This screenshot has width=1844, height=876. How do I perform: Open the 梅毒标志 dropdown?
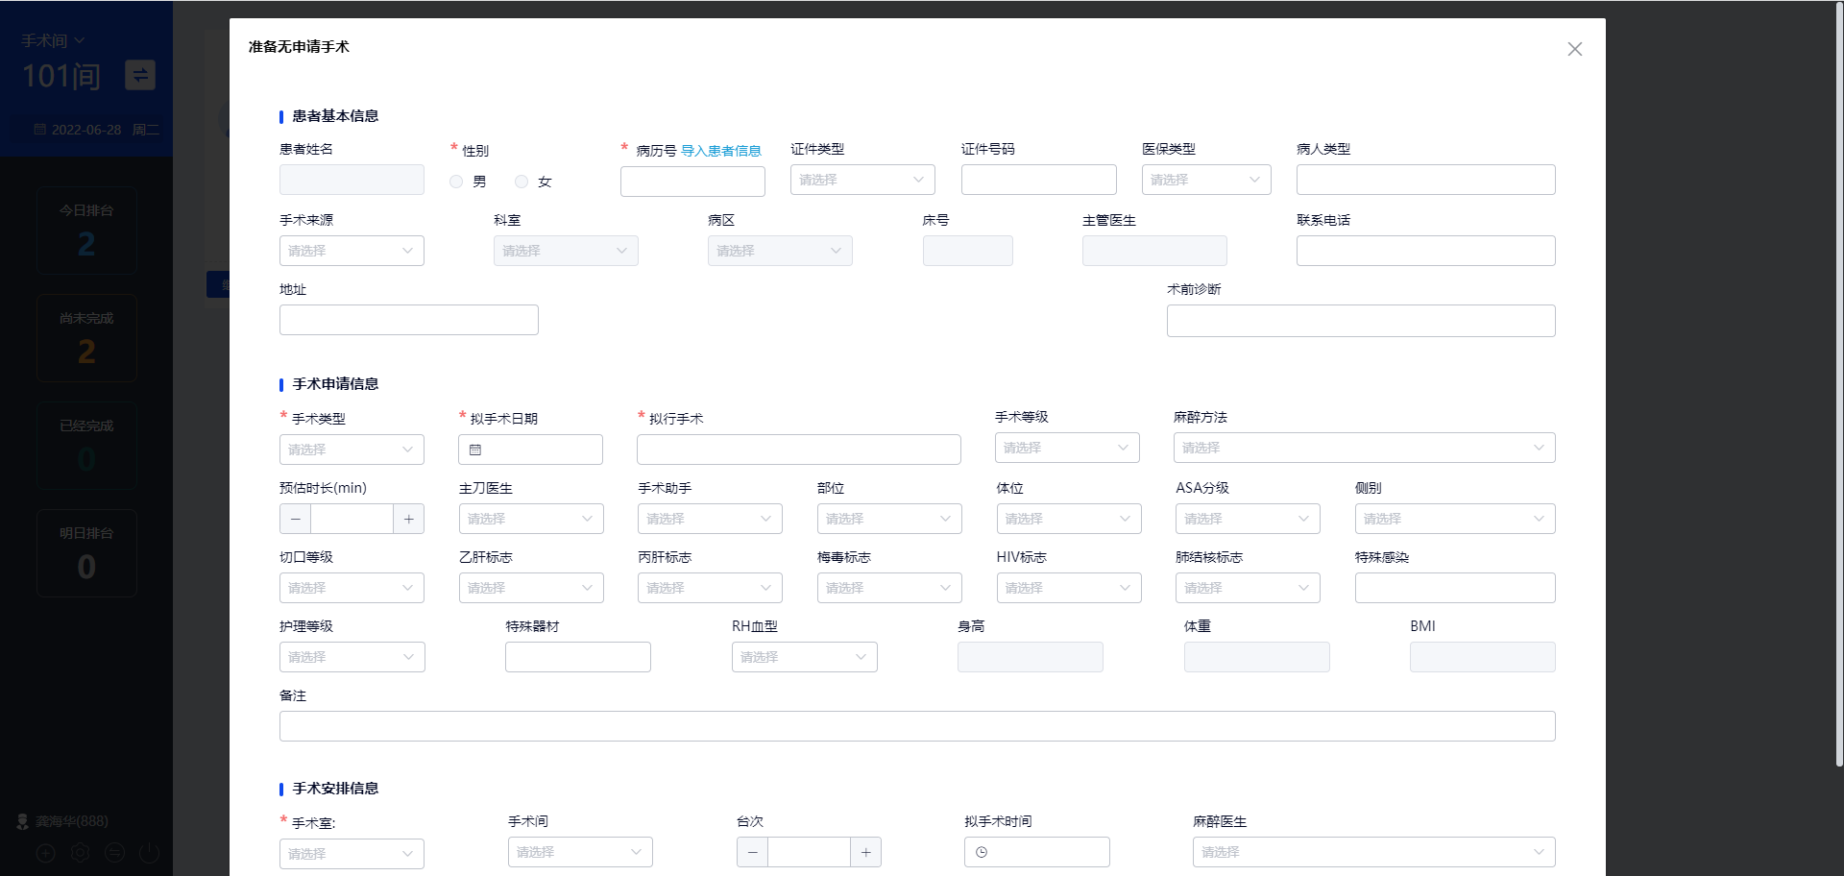click(x=889, y=588)
